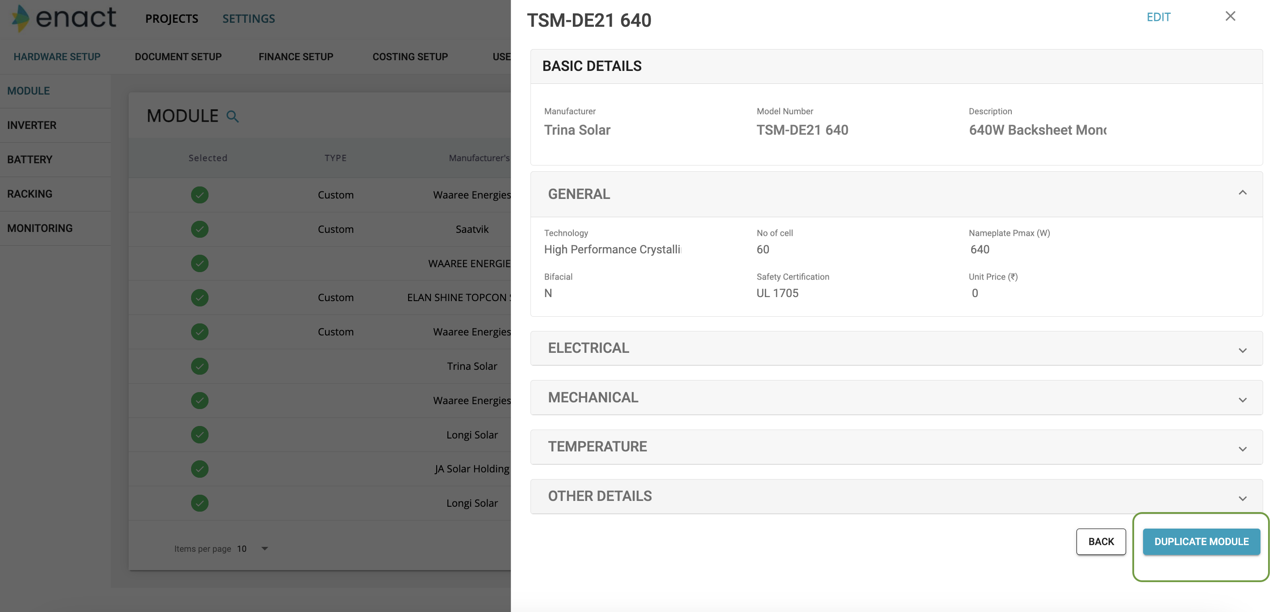This screenshot has width=1277, height=612.
Task: Click the enact logo
Action: click(x=64, y=18)
